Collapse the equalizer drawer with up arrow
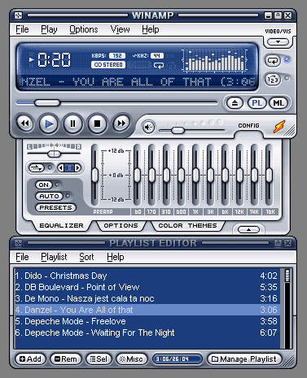The width and height of the screenshot is (307, 378). pos(248,230)
